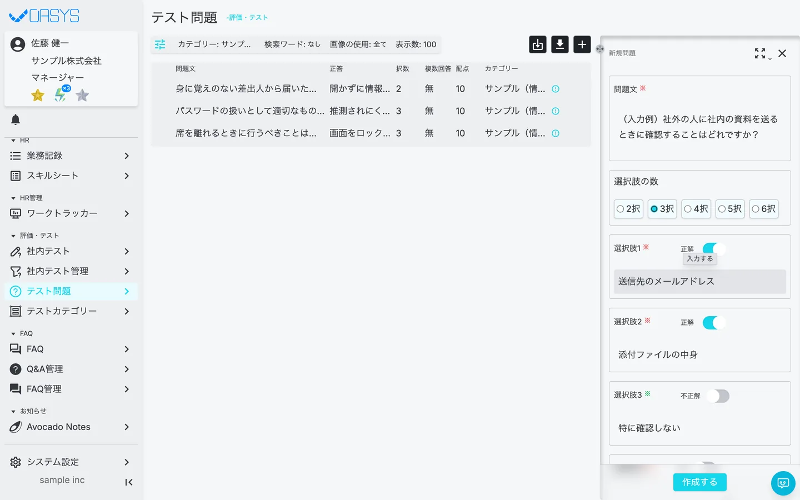Toggle 選択肢1 correct answer switch

click(x=714, y=248)
